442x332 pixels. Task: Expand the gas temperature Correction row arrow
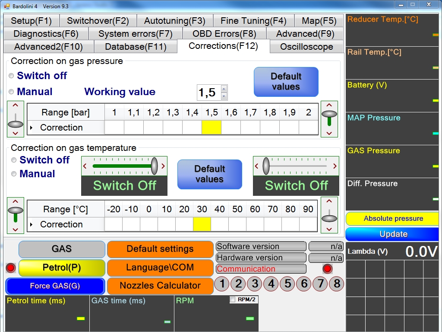[31, 225]
